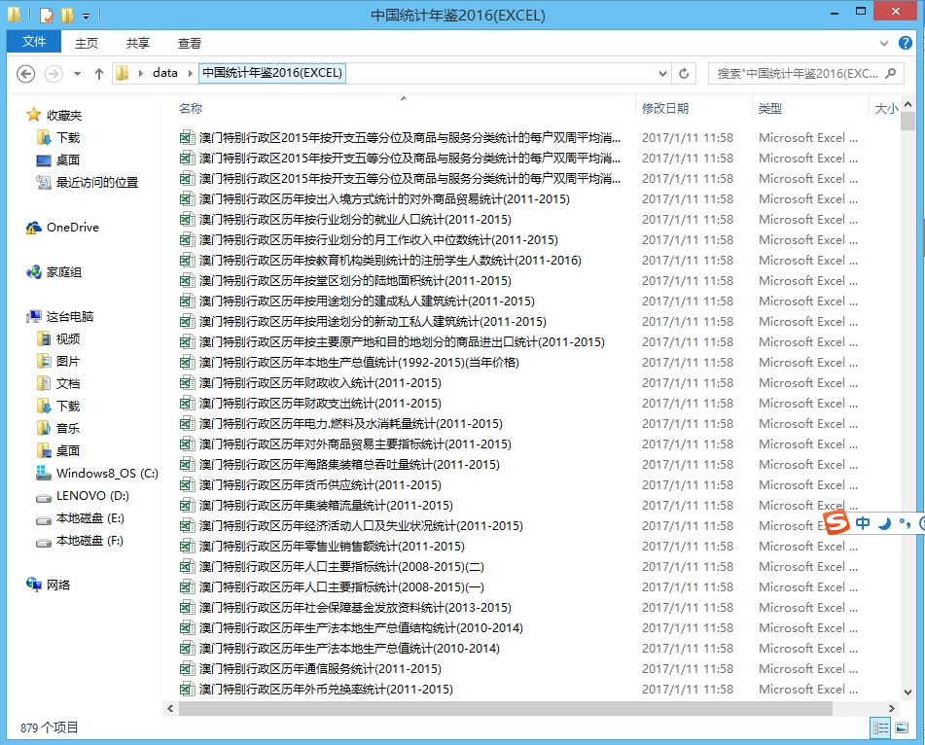Viewport: 925px width, 745px height.
Task: Open the Help question mark icon
Action: click(x=905, y=43)
